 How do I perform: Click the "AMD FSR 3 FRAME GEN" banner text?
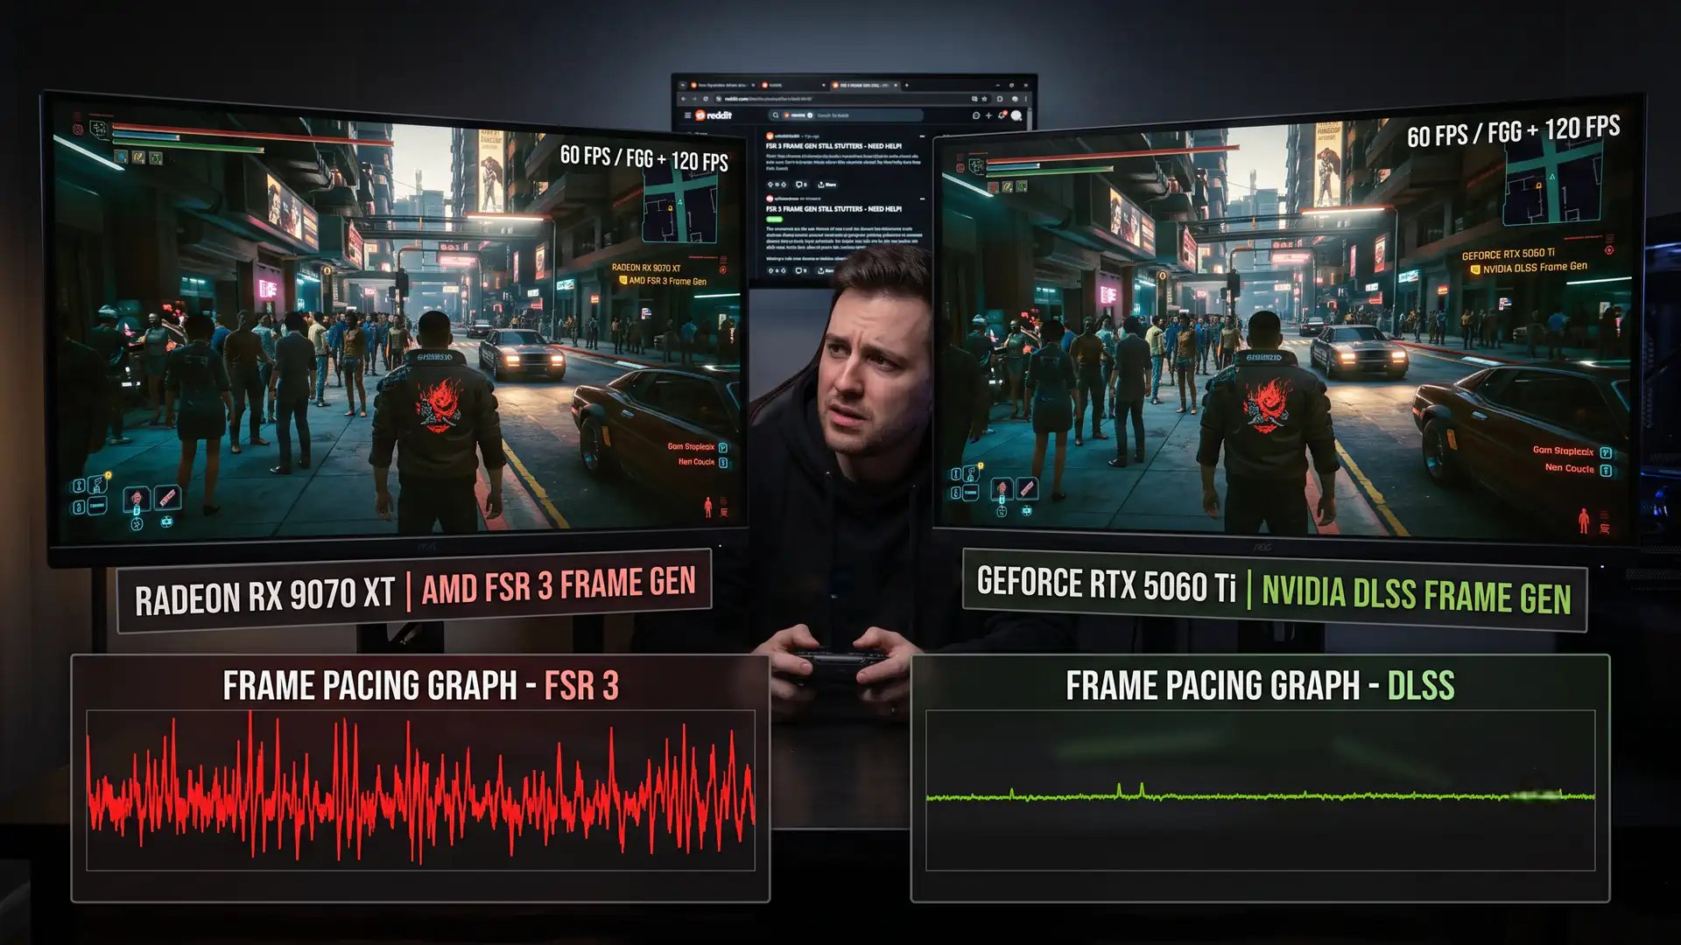tap(559, 584)
